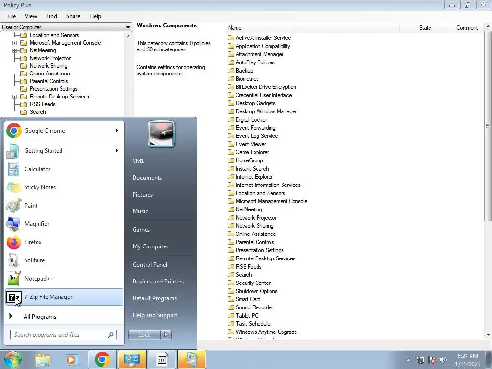Open ActiveX Installer Service folder
492x369 pixels.
(259, 38)
